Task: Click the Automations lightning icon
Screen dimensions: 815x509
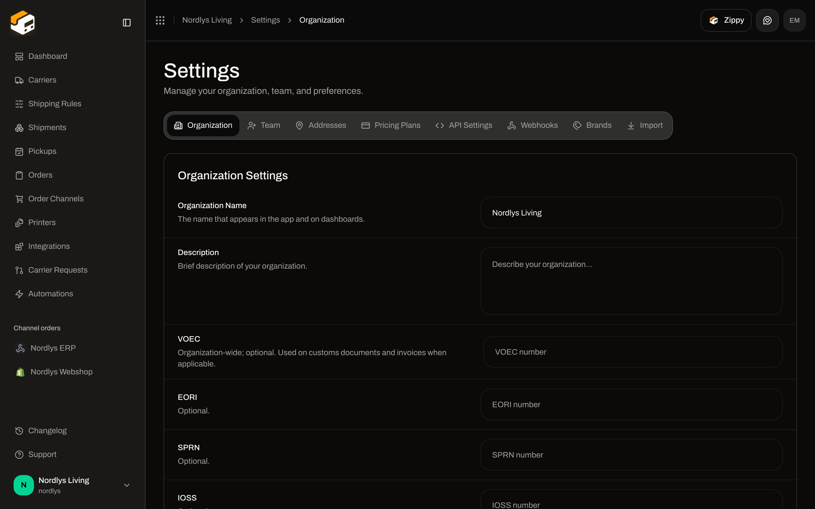Action: (x=19, y=294)
